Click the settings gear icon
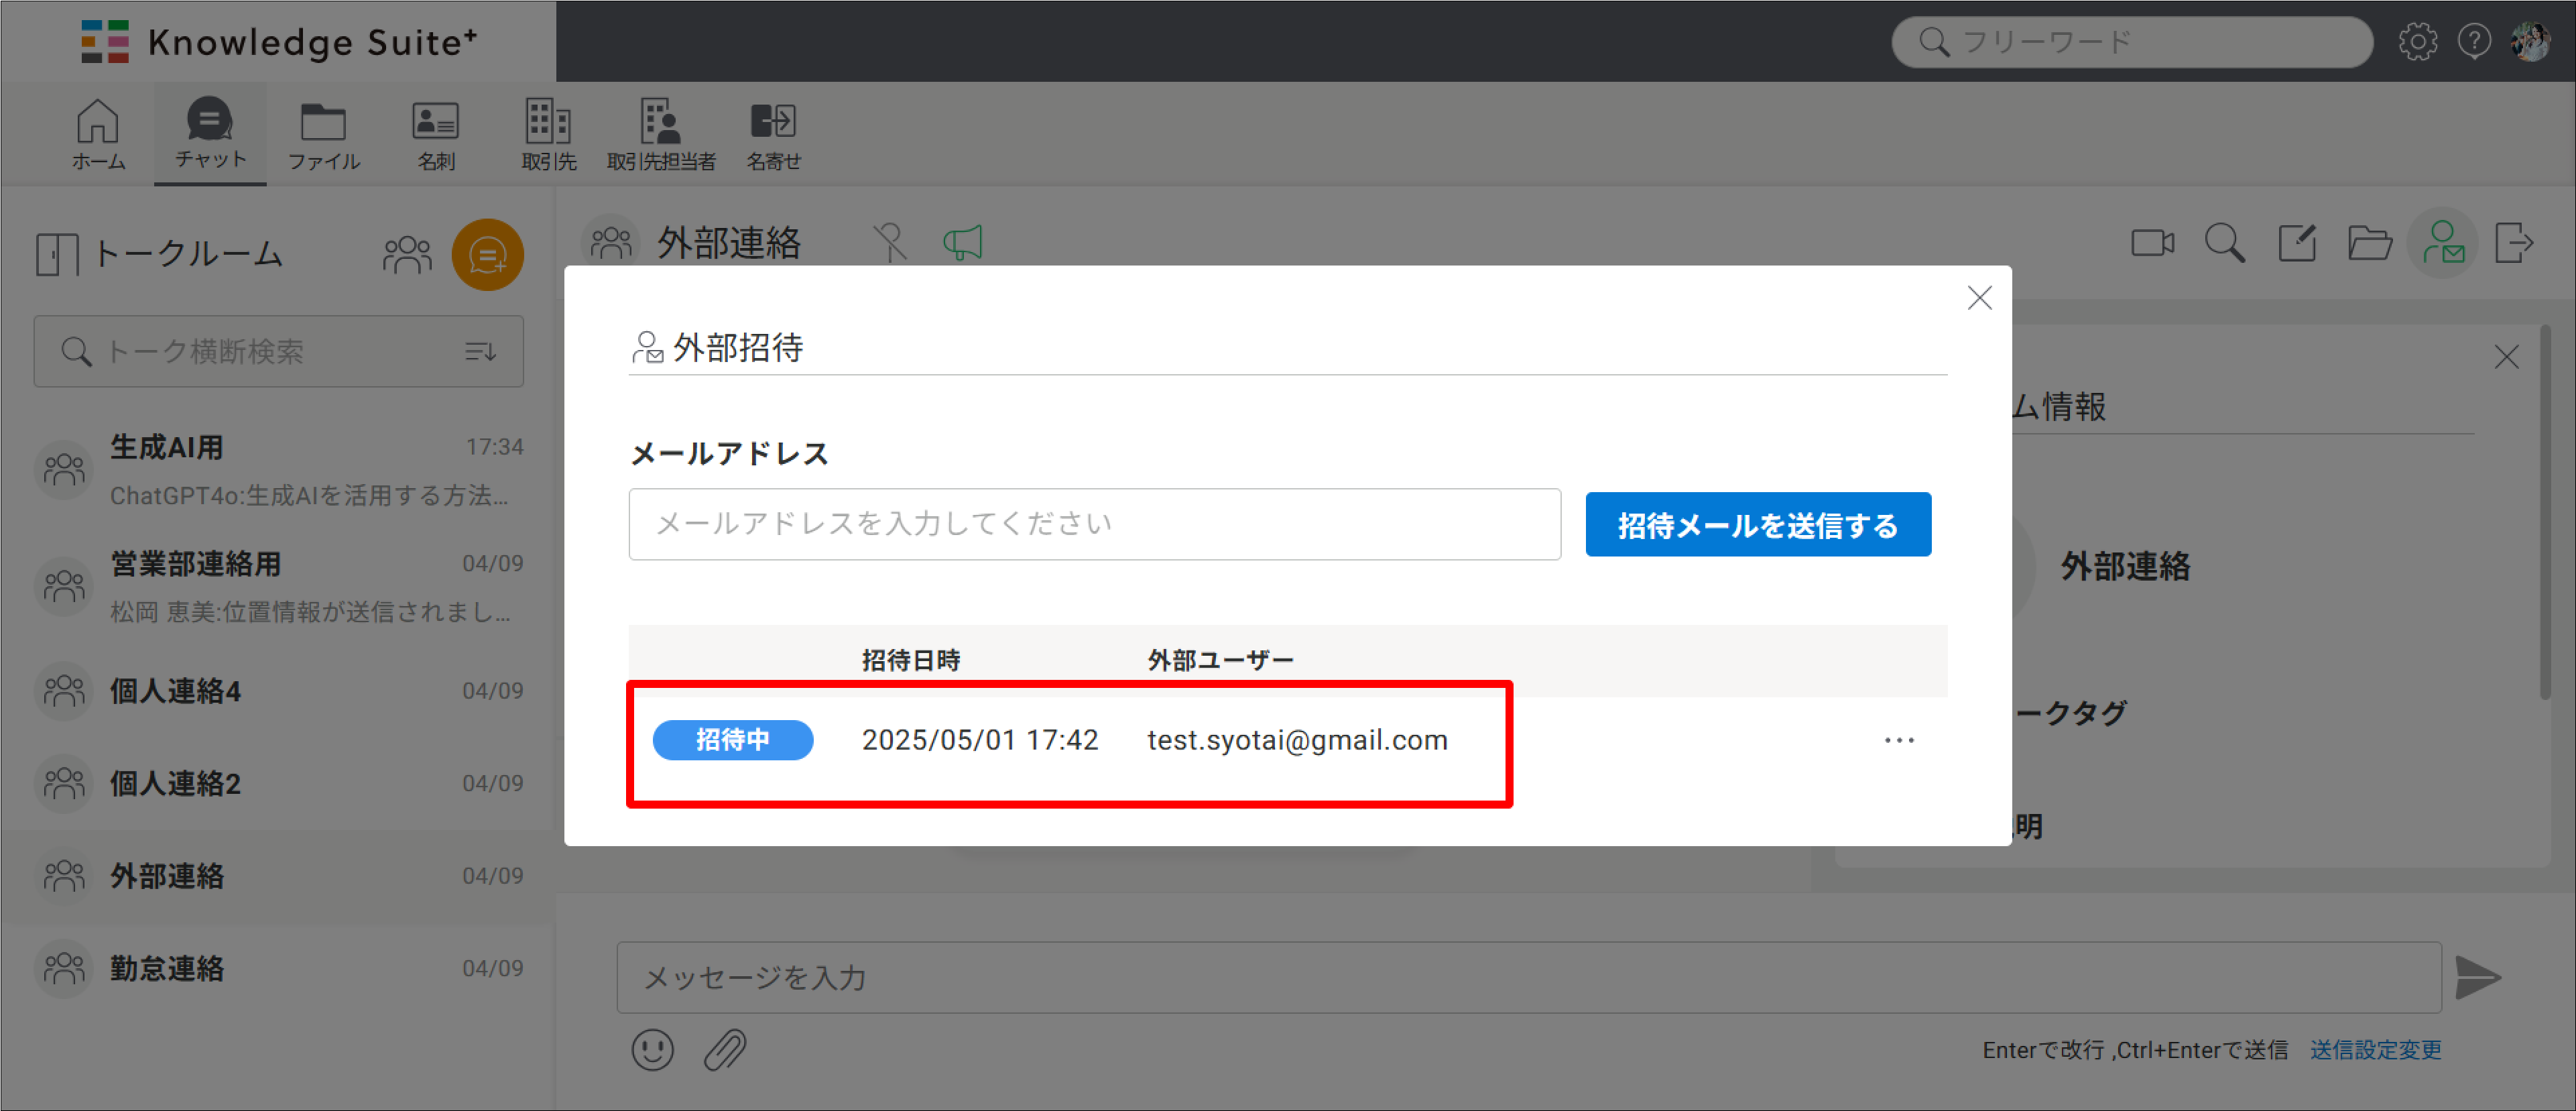 (2417, 41)
